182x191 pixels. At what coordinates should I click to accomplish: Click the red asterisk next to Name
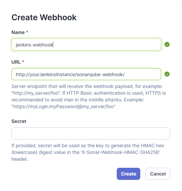(27, 32)
